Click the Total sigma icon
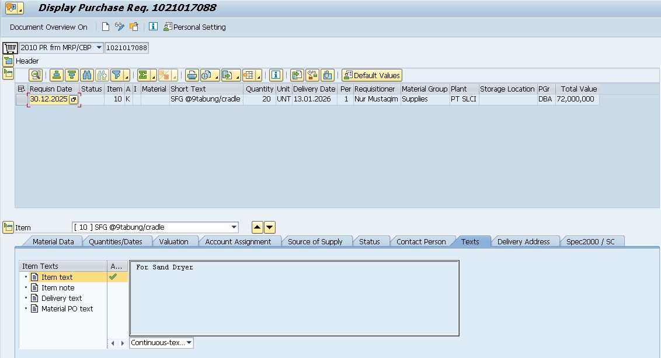This screenshot has width=661, height=358. 143,75
